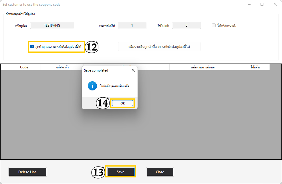This screenshot has height=184, width=282.
Task: Select the ใช้ไปแล้ว field showing 0
Action: (186, 25)
